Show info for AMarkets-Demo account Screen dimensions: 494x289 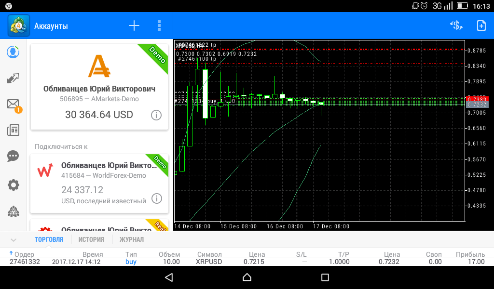point(156,115)
